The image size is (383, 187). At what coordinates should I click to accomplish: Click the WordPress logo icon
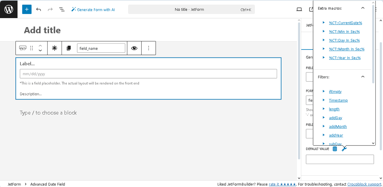[8, 9]
